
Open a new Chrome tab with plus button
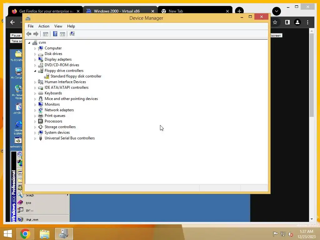[x=239, y=11]
